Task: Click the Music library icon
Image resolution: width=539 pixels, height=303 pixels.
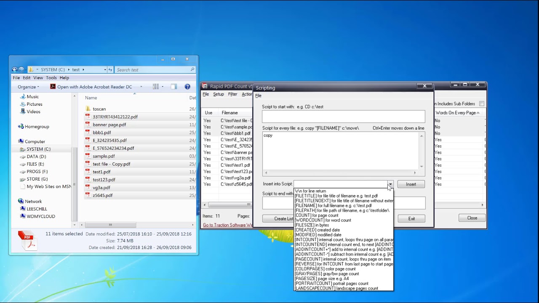Action: 23,96
